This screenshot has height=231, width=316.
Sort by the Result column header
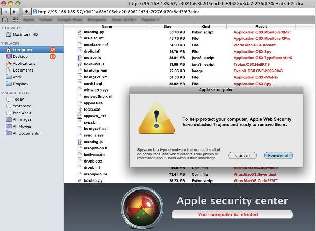261,27
